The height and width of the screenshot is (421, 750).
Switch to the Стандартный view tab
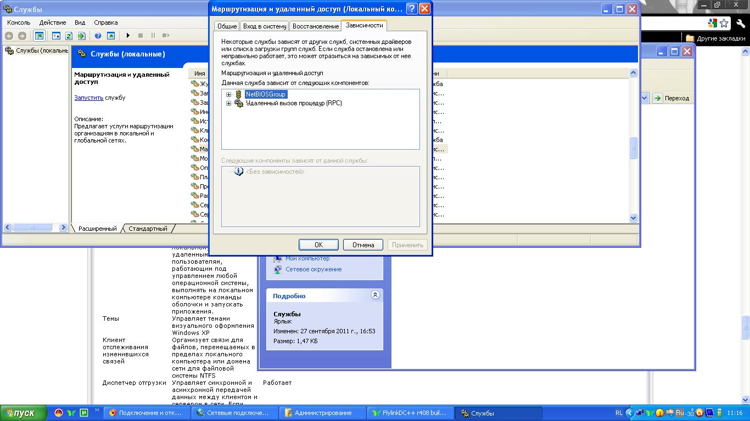(148, 229)
